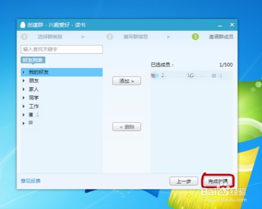Image resolution: width=262 pixels, height=209 pixels.
Task: Click the 1/500 member count
Action: [x=226, y=65]
